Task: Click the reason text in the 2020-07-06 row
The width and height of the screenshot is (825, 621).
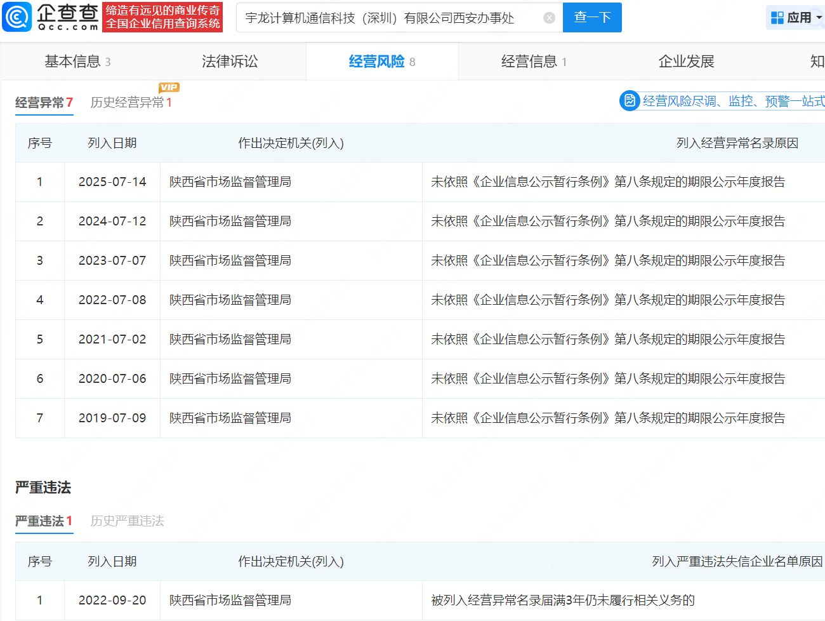Action: point(608,379)
